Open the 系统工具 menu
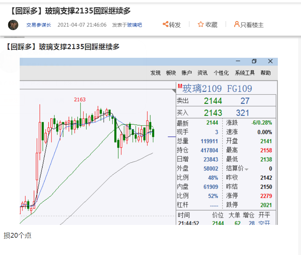 [x=245, y=73]
